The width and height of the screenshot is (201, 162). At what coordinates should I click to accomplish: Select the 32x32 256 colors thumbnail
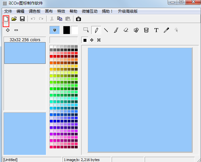tap(25, 53)
